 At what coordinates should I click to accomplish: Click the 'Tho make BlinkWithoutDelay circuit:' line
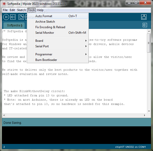pyautogui.click(x=34, y=91)
